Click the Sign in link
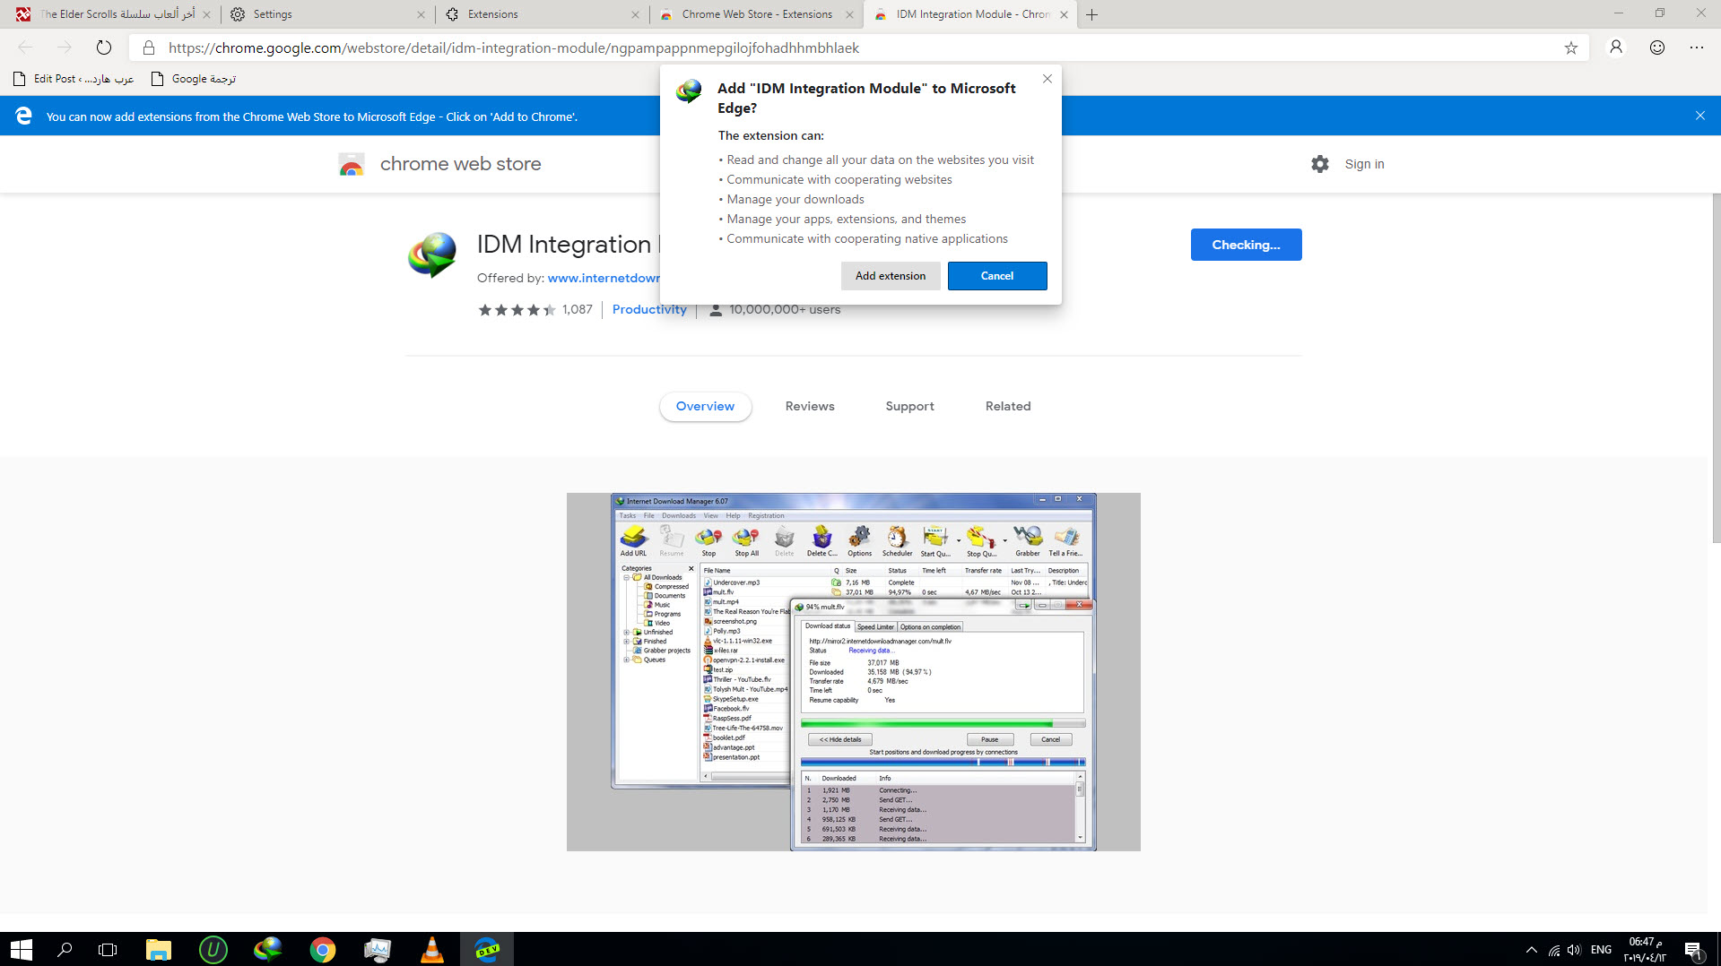 1364,164
